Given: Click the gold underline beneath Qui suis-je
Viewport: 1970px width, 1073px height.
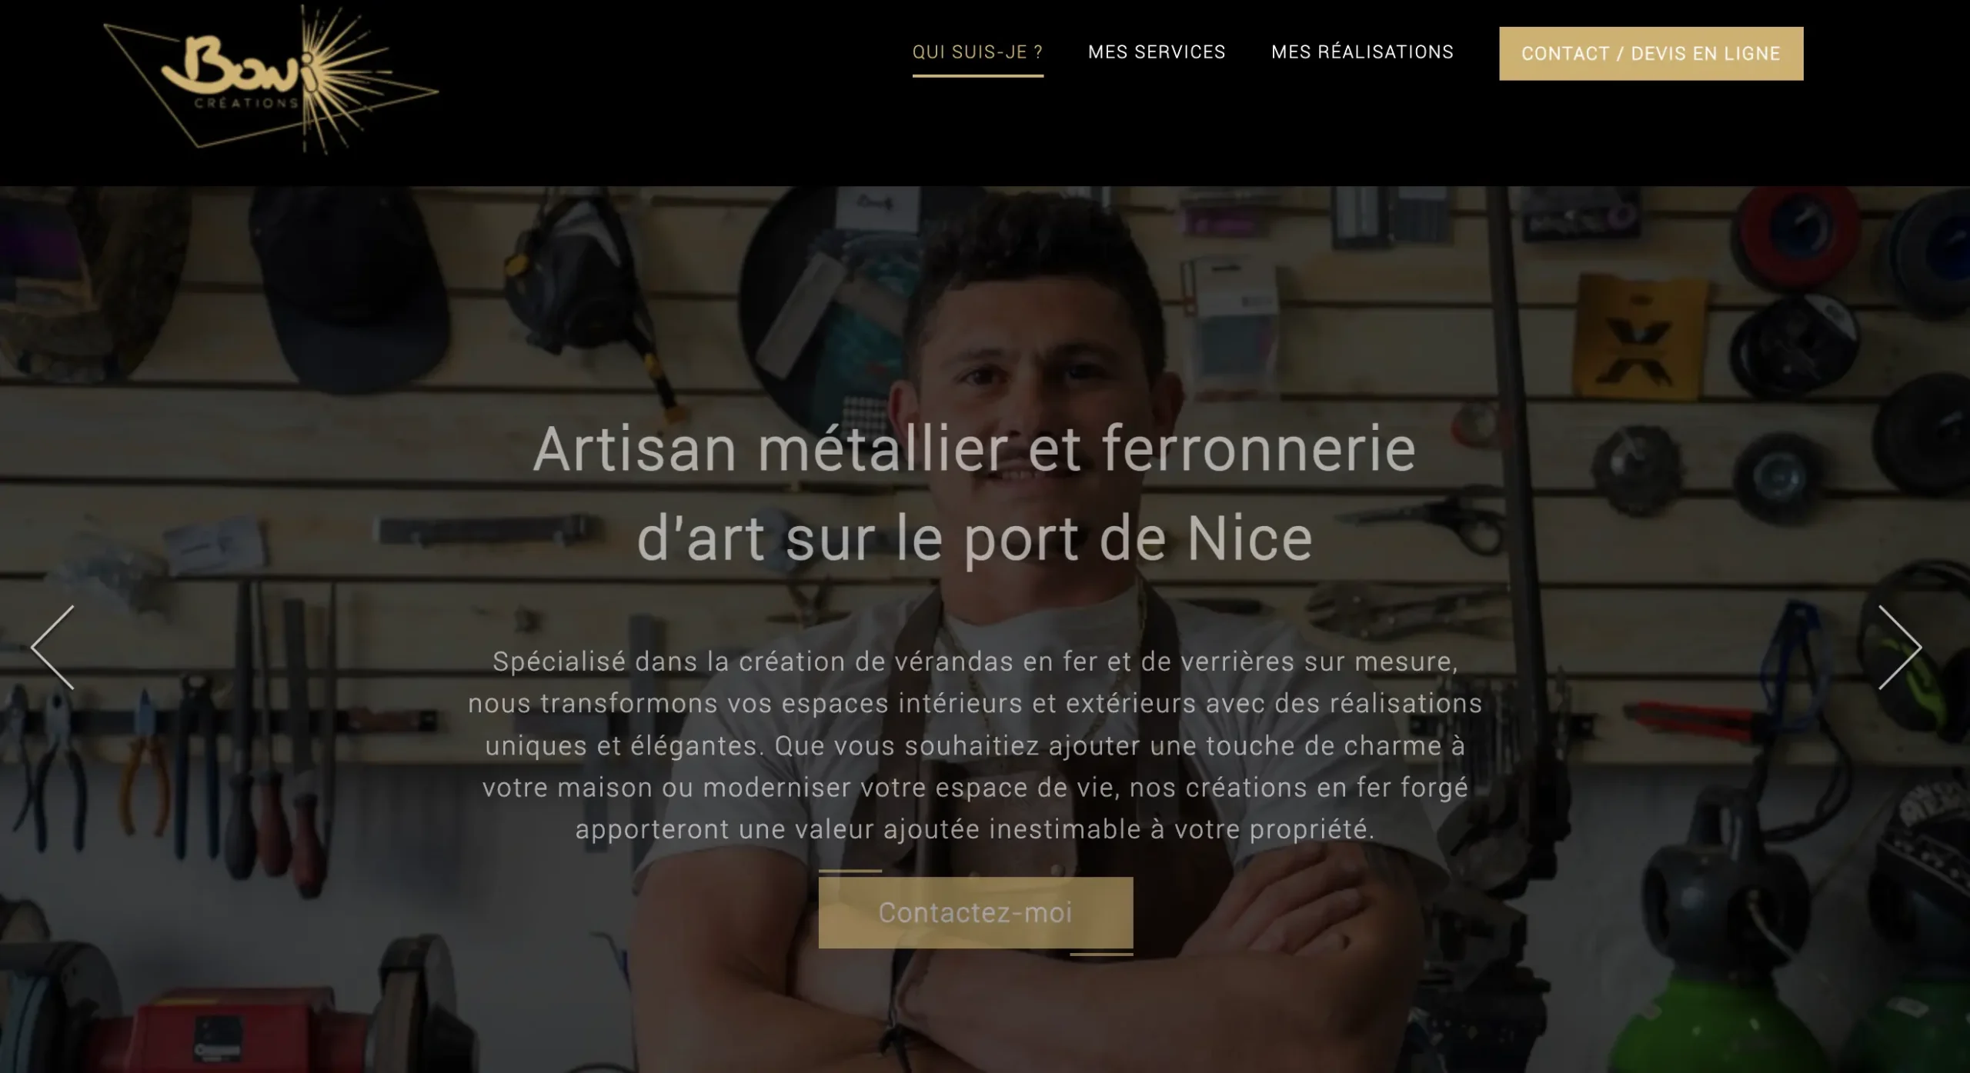Looking at the screenshot, I should tap(977, 75).
